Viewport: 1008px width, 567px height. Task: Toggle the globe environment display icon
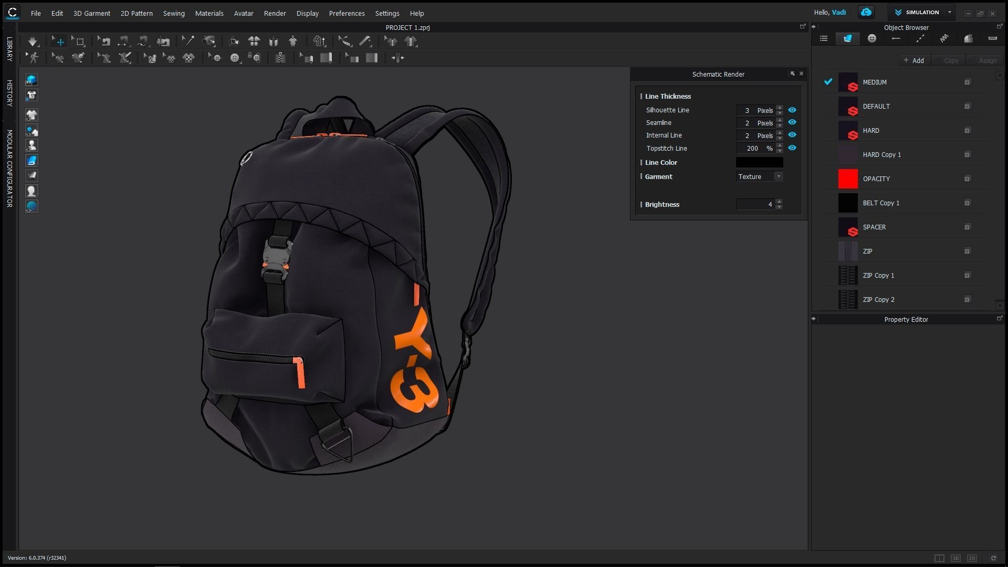(31, 206)
